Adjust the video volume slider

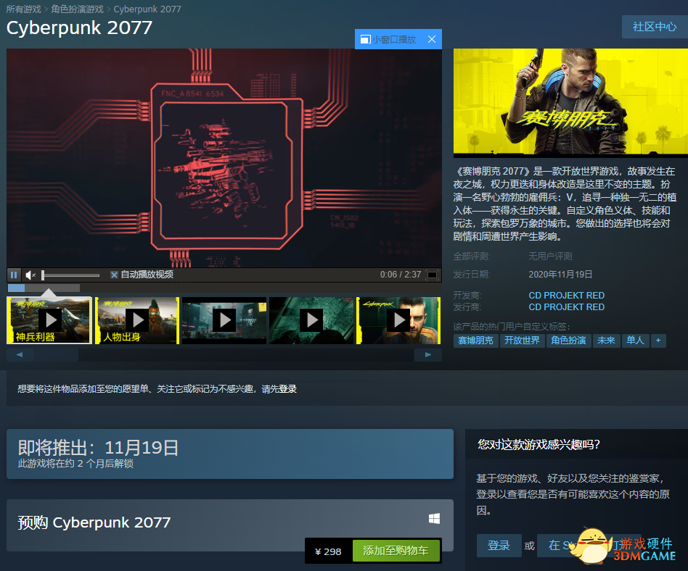click(70, 275)
